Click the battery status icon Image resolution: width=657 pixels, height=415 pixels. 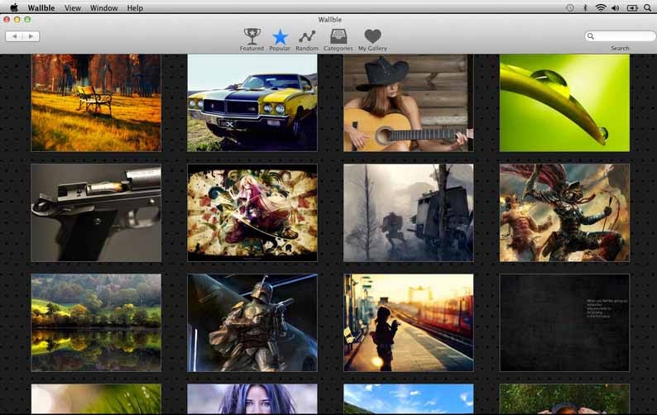632,7
